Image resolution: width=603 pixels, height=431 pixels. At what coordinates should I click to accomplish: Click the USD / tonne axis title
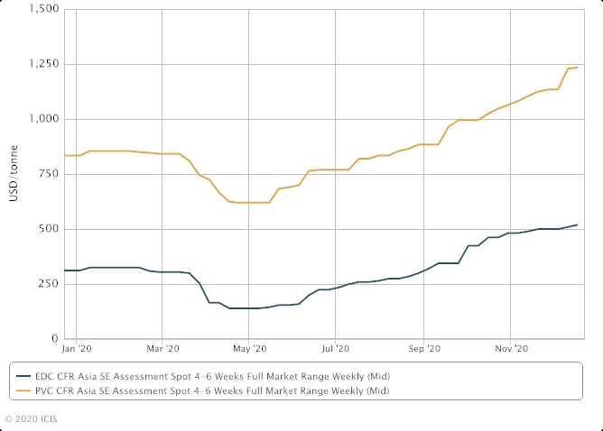pyautogui.click(x=13, y=174)
